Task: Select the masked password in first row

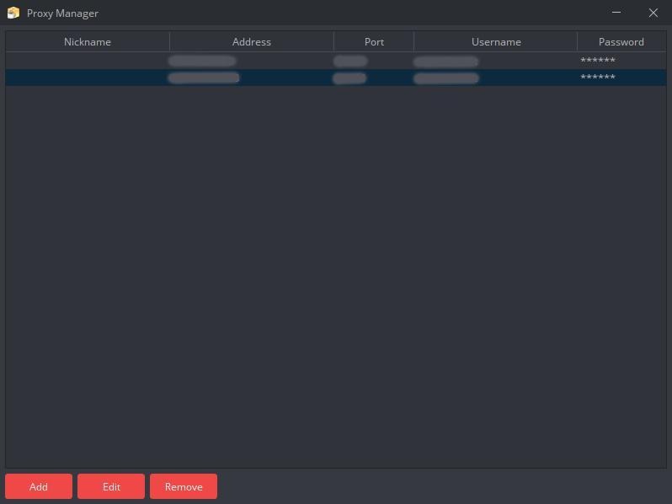Action: tap(598, 61)
